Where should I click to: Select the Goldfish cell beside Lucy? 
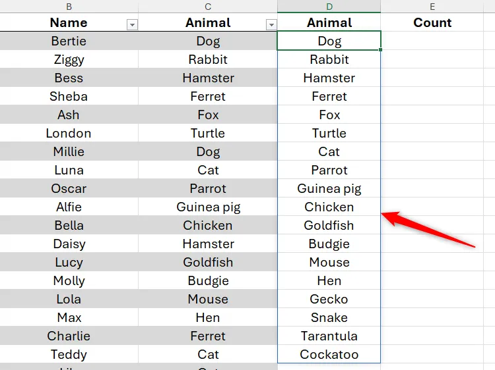208,262
